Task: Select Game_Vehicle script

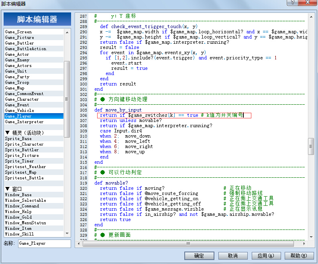Action: [34, 110]
